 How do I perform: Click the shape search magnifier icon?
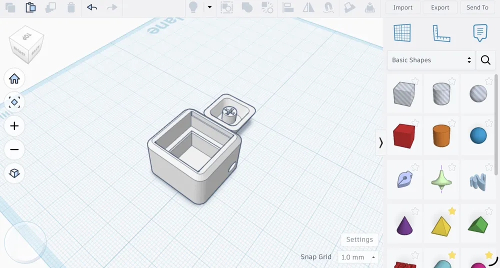[x=485, y=60]
